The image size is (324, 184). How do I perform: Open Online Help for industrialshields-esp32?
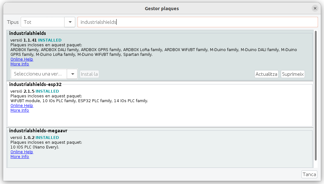[x=22, y=105]
